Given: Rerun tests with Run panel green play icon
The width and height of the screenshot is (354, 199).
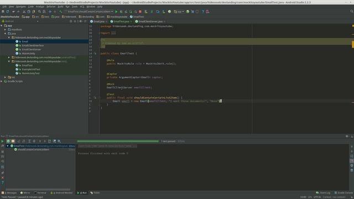Looking at the screenshot, I should coord(2,142).
